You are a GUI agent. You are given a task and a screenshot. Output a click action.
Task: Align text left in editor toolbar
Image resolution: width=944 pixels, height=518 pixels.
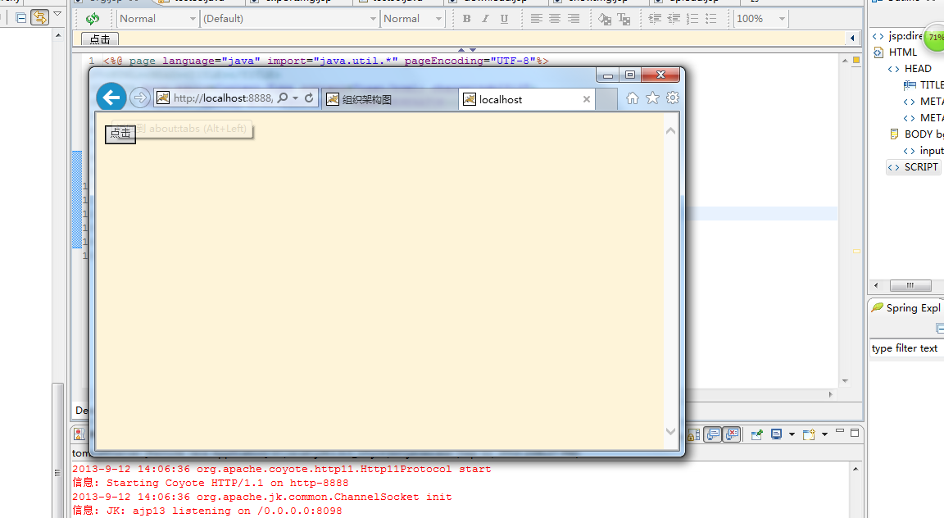click(537, 19)
